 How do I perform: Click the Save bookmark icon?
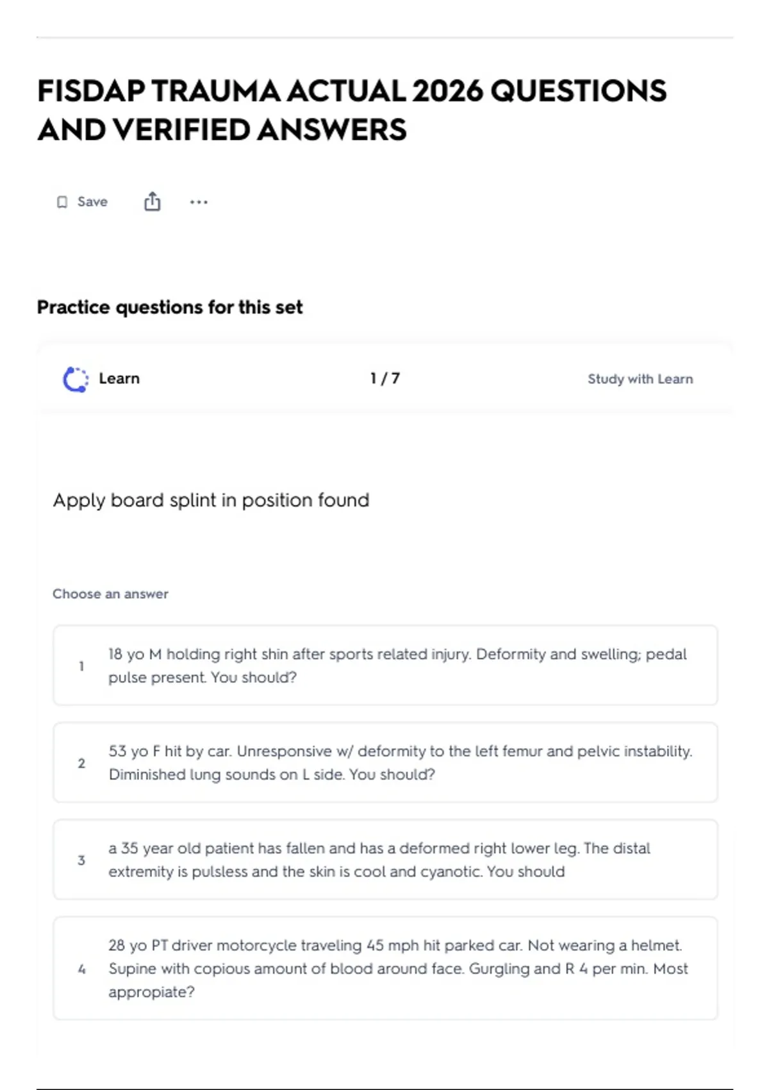(x=62, y=202)
